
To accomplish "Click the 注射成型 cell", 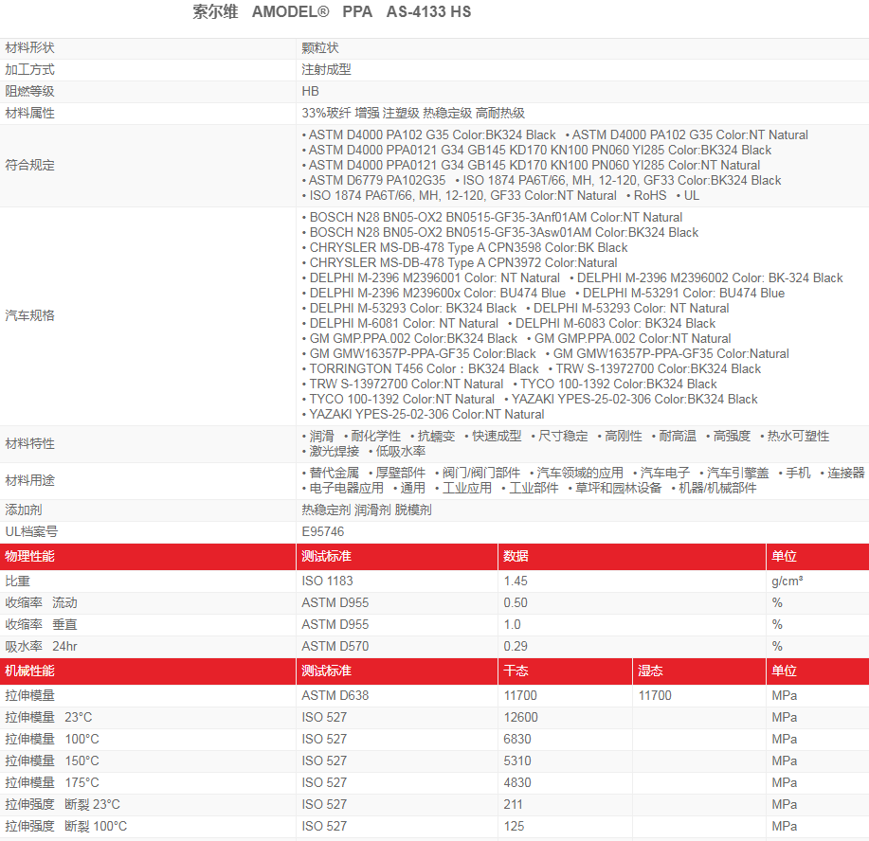I will (326, 70).
